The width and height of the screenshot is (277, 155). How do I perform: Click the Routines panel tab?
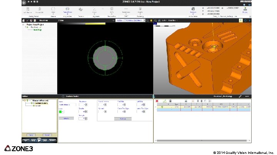click(43, 20)
